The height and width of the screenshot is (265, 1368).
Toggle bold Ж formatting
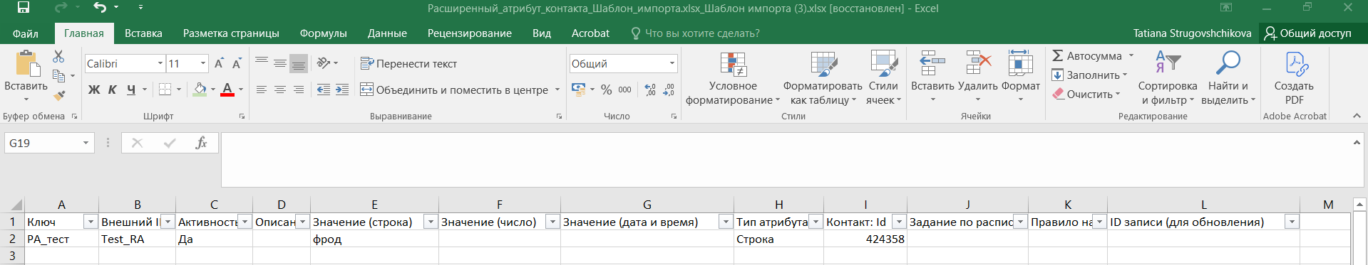pos(94,90)
